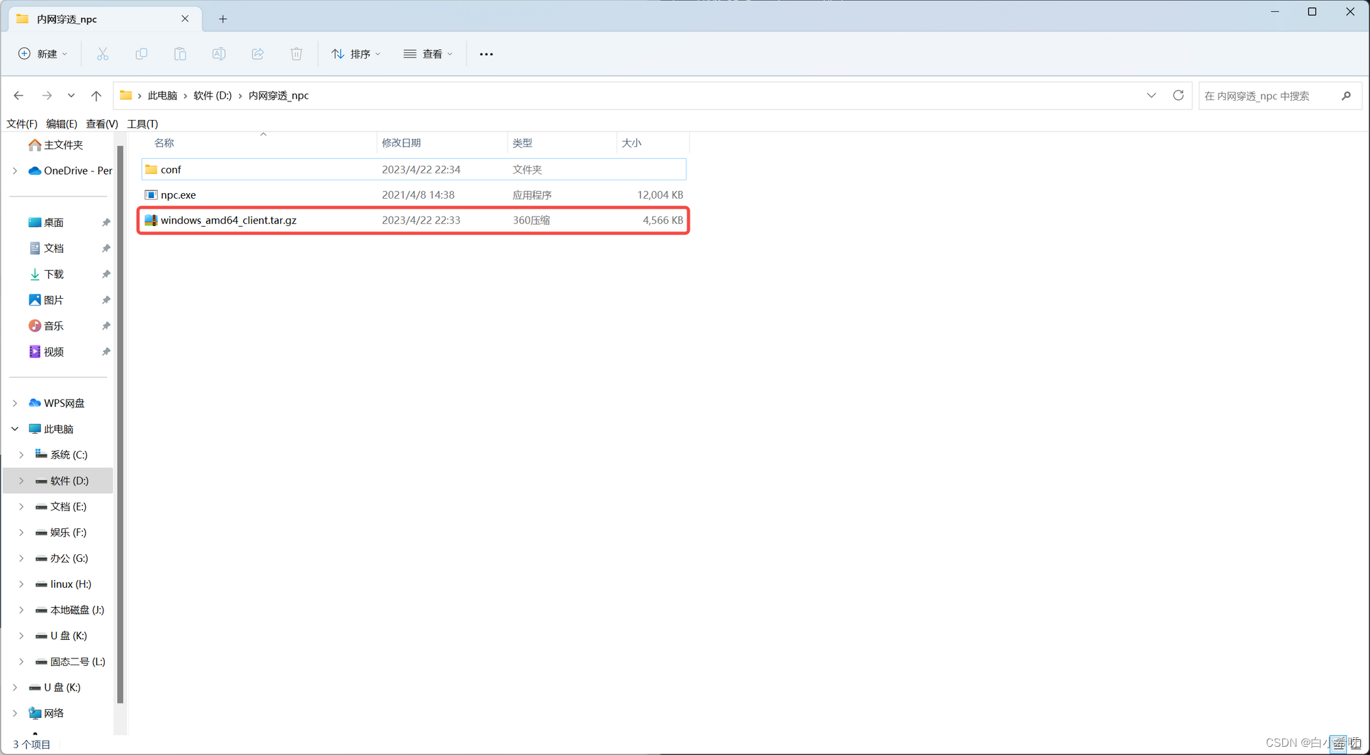Click the Copy icon in toolbar

(141, 53)
